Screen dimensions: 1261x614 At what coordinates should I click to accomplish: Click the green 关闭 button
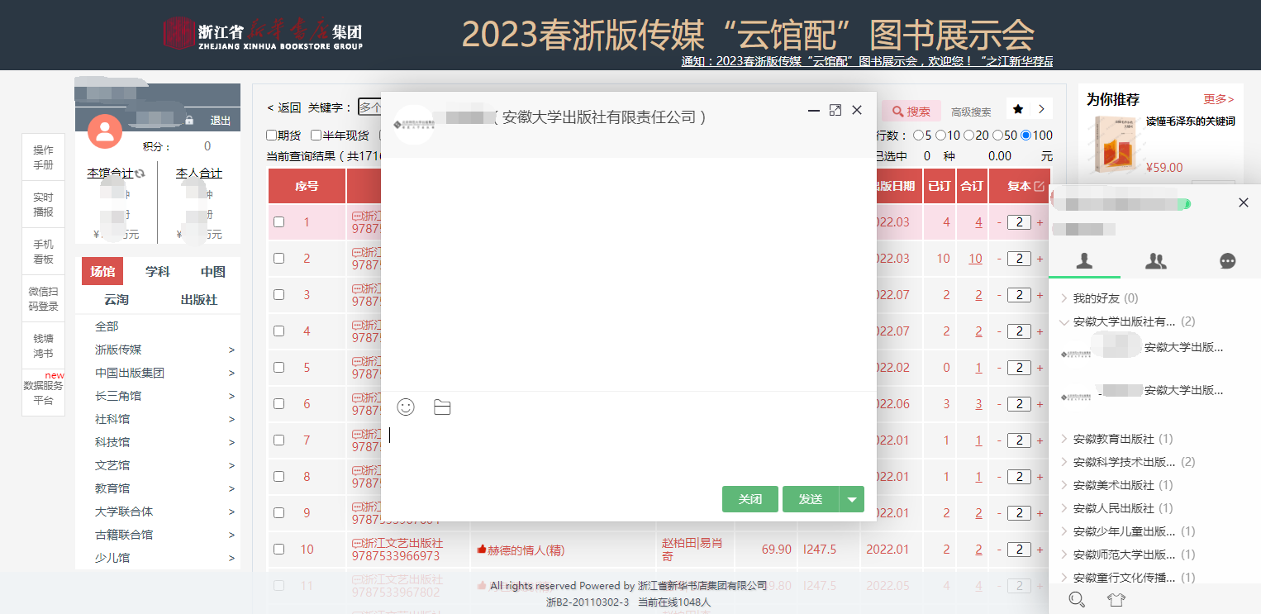coord(750,499)
